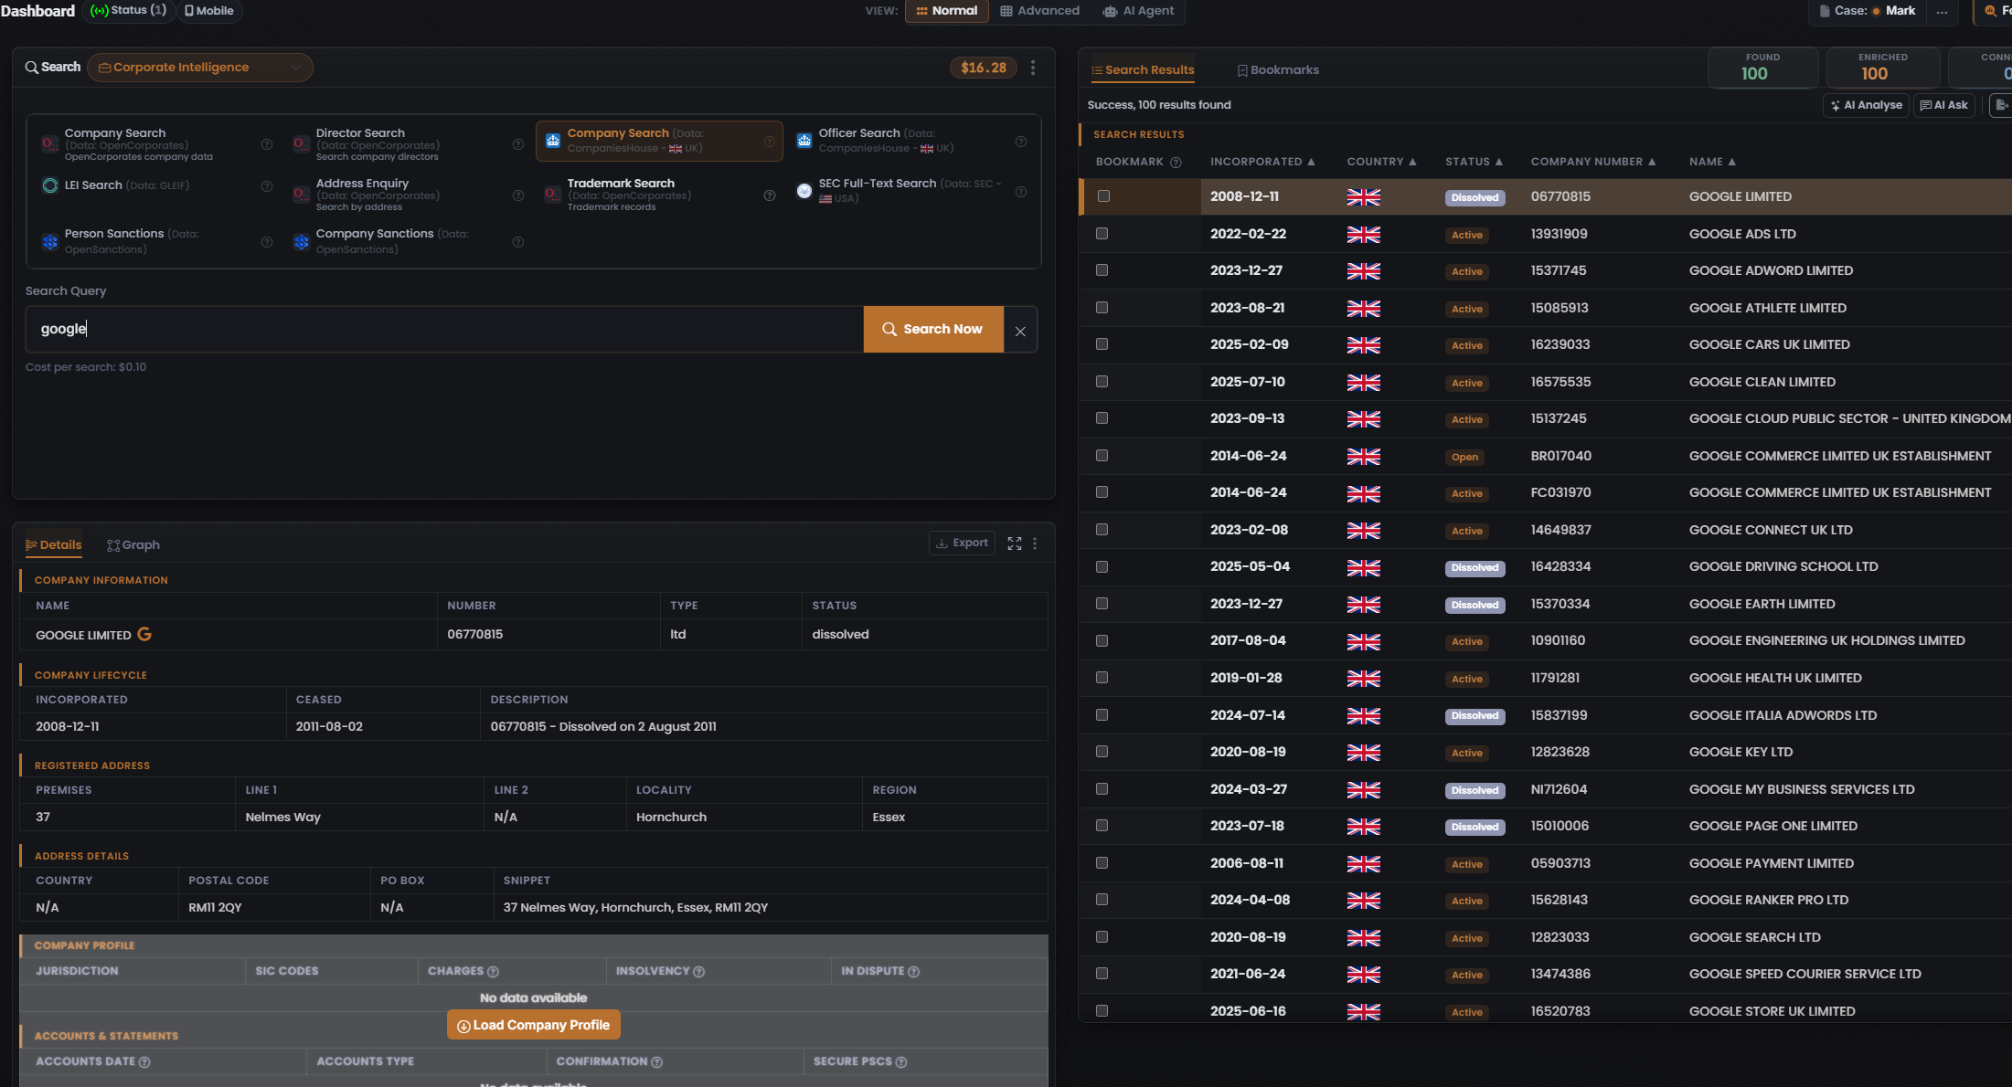Sort results by STATUS column
2012x1087 pixels.
tap(1474, 162)
